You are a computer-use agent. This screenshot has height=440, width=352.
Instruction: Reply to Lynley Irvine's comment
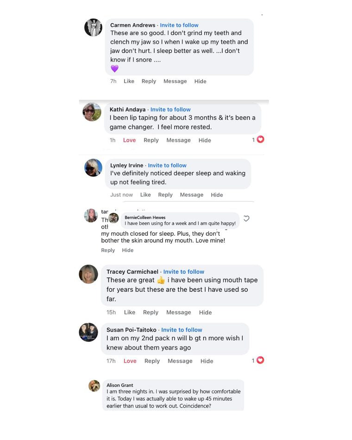pyautogui.click(x=165, y=195)
